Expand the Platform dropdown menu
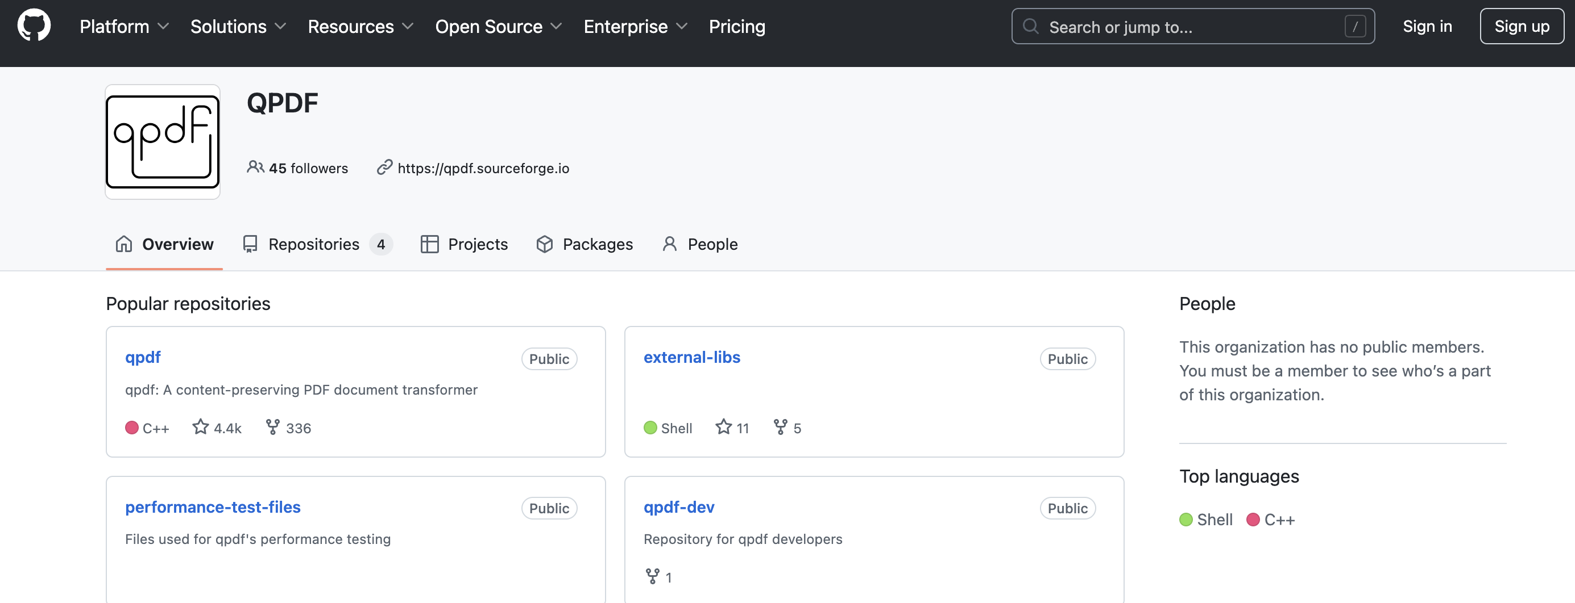Viewport: 1575px width, 603px height. 124,26
